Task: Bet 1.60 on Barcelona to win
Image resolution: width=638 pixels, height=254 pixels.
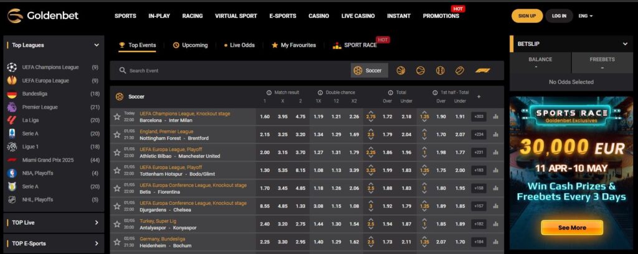Action: click(264, 117)
